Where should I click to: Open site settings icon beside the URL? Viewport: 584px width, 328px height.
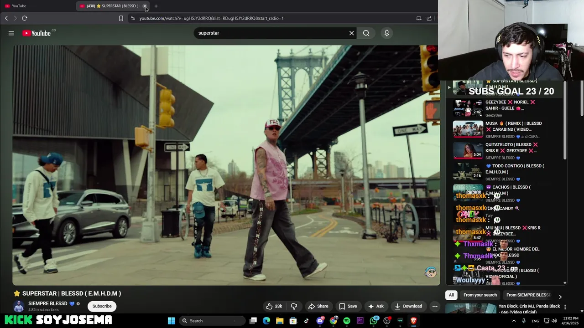(x=132, y=18)
